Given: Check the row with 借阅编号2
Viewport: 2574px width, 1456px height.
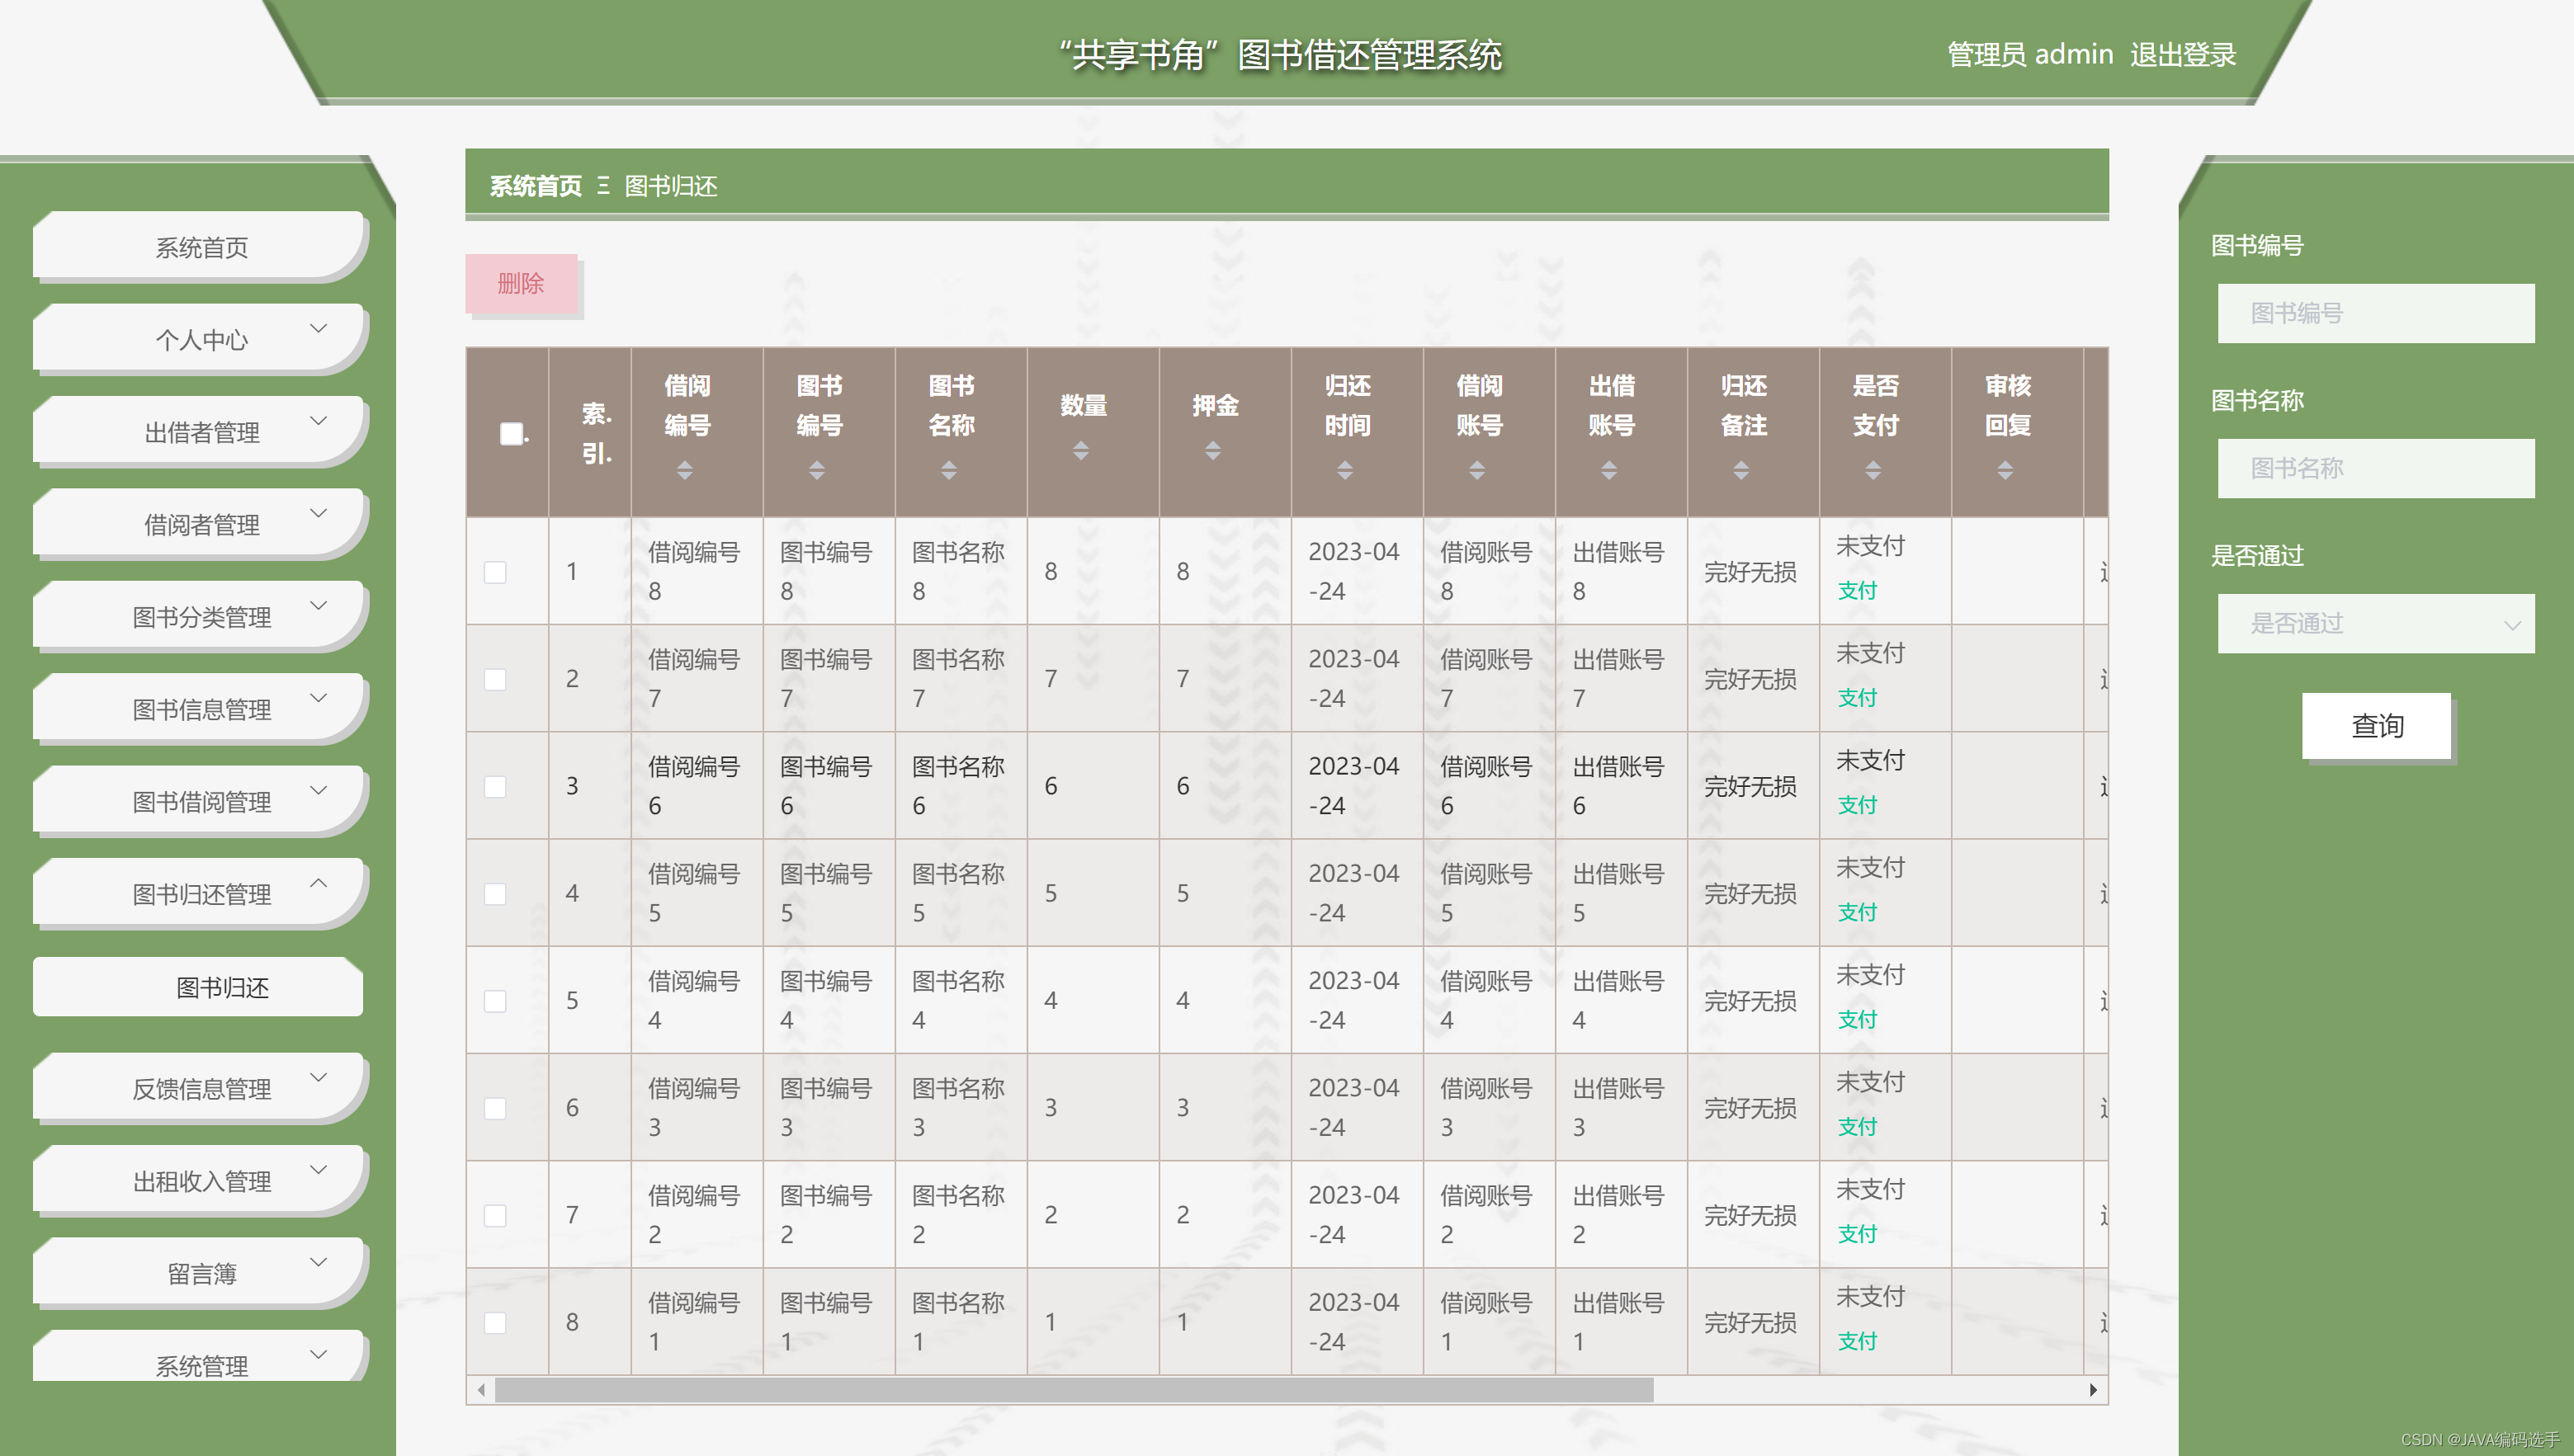Looking at the screenshot, I should coord(495,1215).
